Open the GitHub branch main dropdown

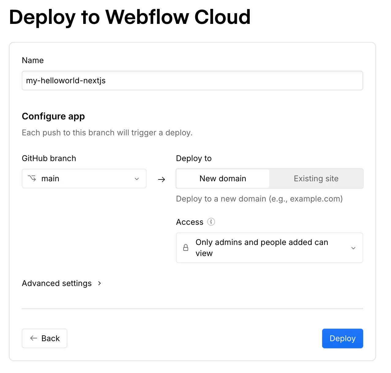[x=84, y=179]
